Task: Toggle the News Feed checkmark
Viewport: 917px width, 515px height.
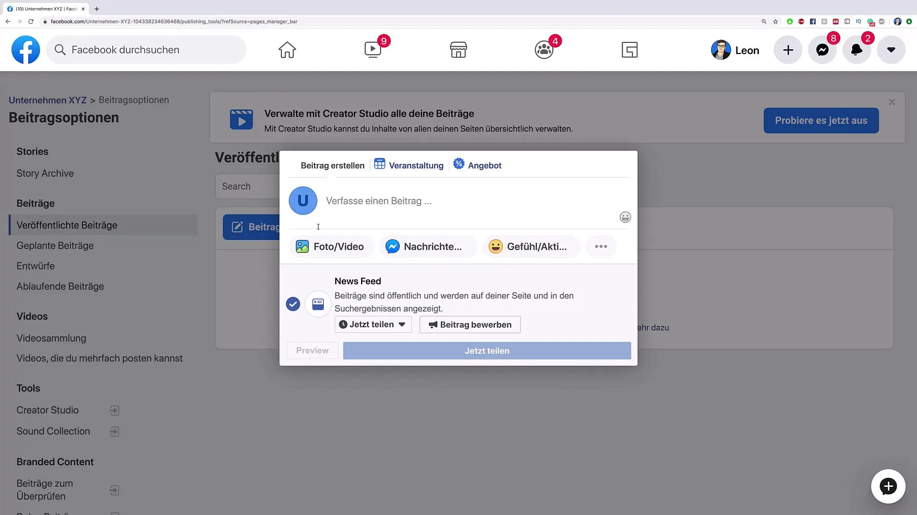Action: 293,304
